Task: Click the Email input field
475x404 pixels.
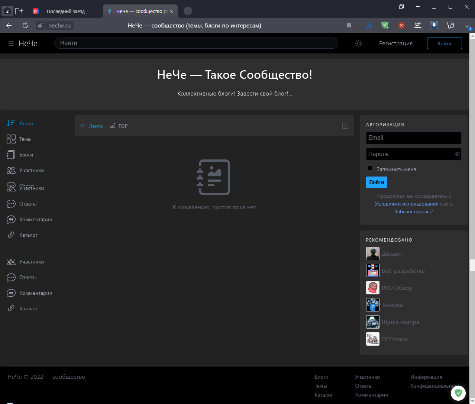Action: click(x=413, y=138)
